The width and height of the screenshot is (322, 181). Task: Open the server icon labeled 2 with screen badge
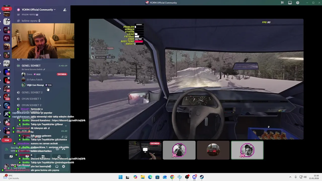[7, 22]
